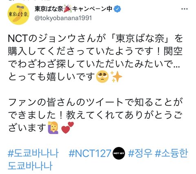The height and width of the screenshot is (174, 196).
Task: Click the party popper emoji in name
Action: (x=67, y=9)
